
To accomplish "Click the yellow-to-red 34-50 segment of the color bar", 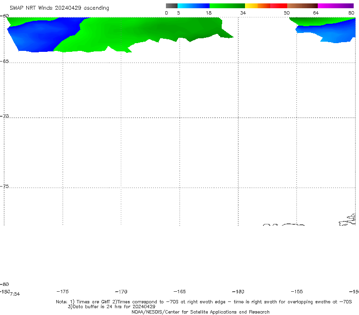I will pos(266,6).
